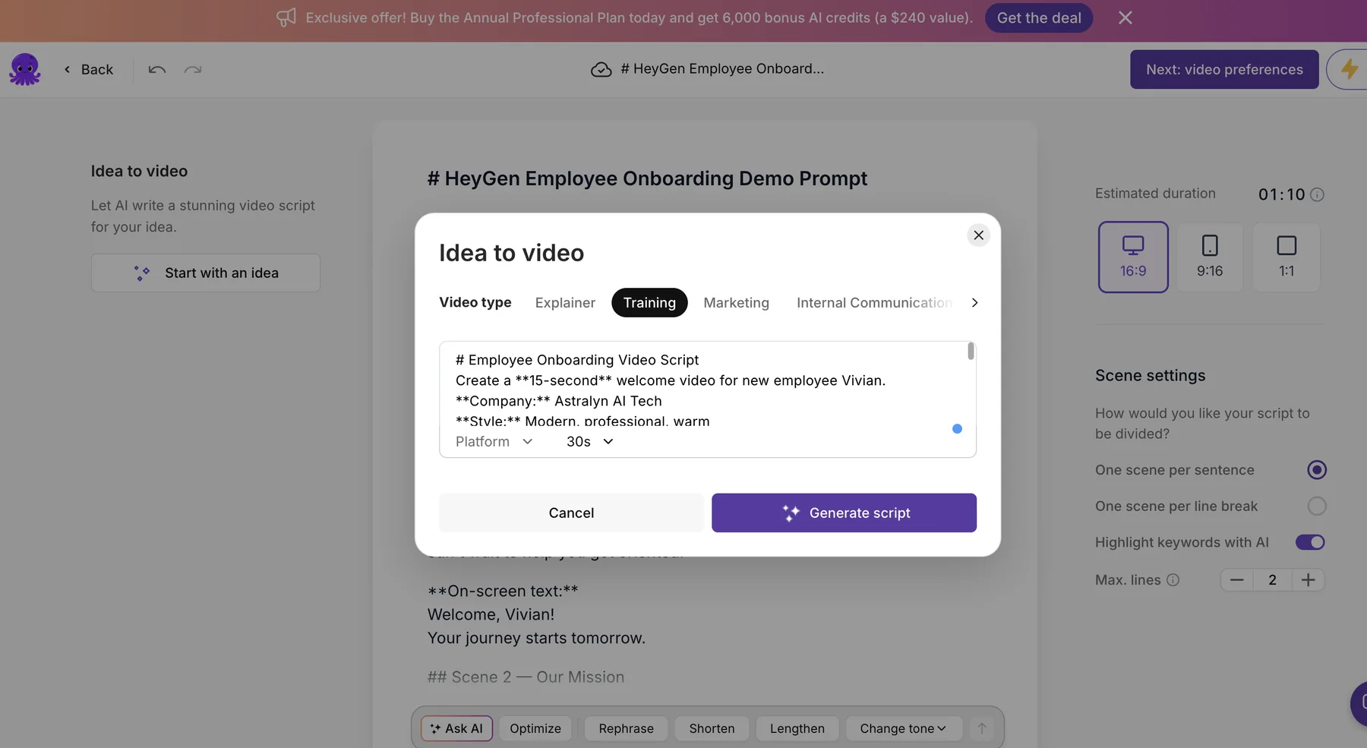Click the Max. lines info icon
The height and width of the screenshot is (748, 1367).
tap(1173, 580)
